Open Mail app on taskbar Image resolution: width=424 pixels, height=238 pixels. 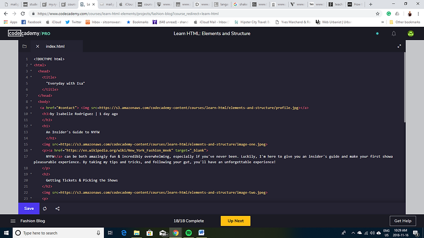click(163, 233)
